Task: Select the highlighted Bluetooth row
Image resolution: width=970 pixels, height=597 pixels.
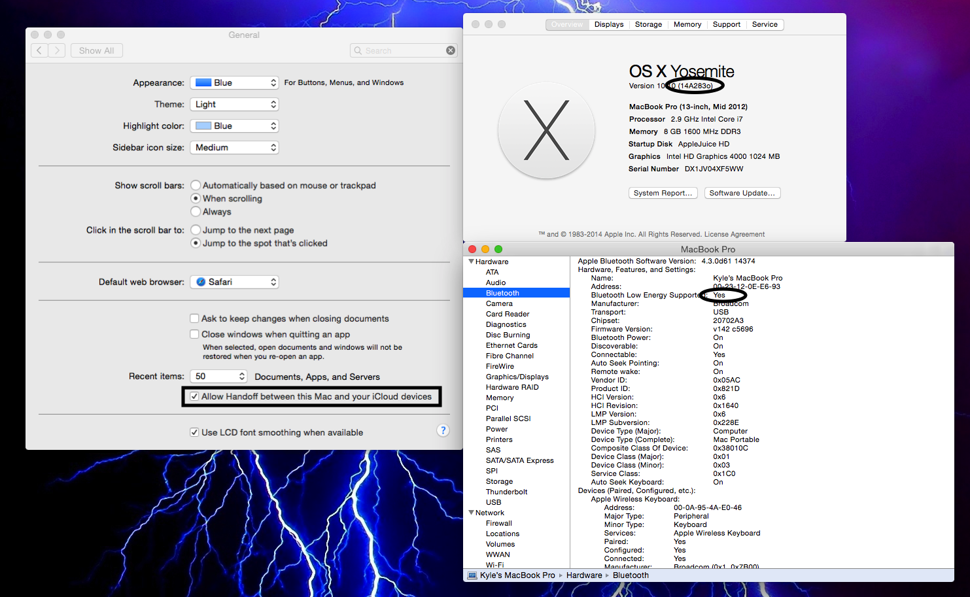Action: 516,293
